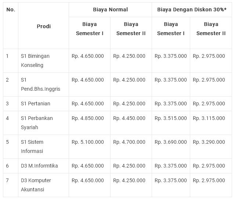Click the Rp. 5.100.000 fee value
This screenshot has height=199, width=235.
tap(88, 142)
